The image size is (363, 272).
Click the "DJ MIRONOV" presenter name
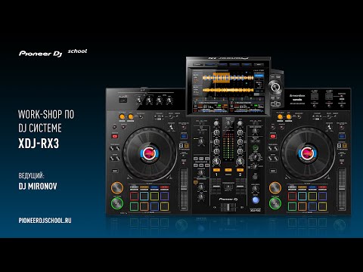[38, 187]
